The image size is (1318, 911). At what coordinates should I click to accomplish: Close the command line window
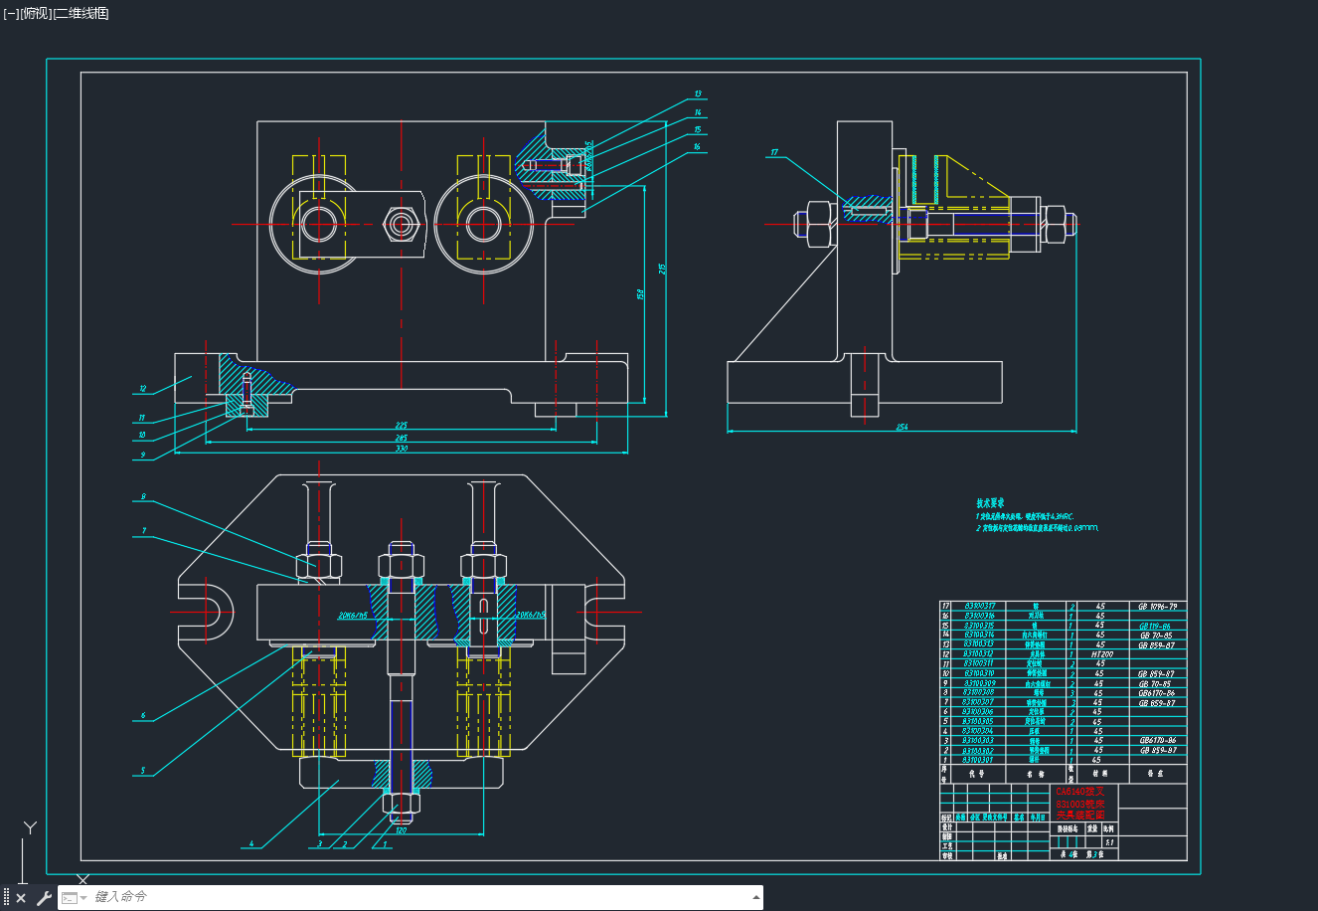tap(21, 898)
